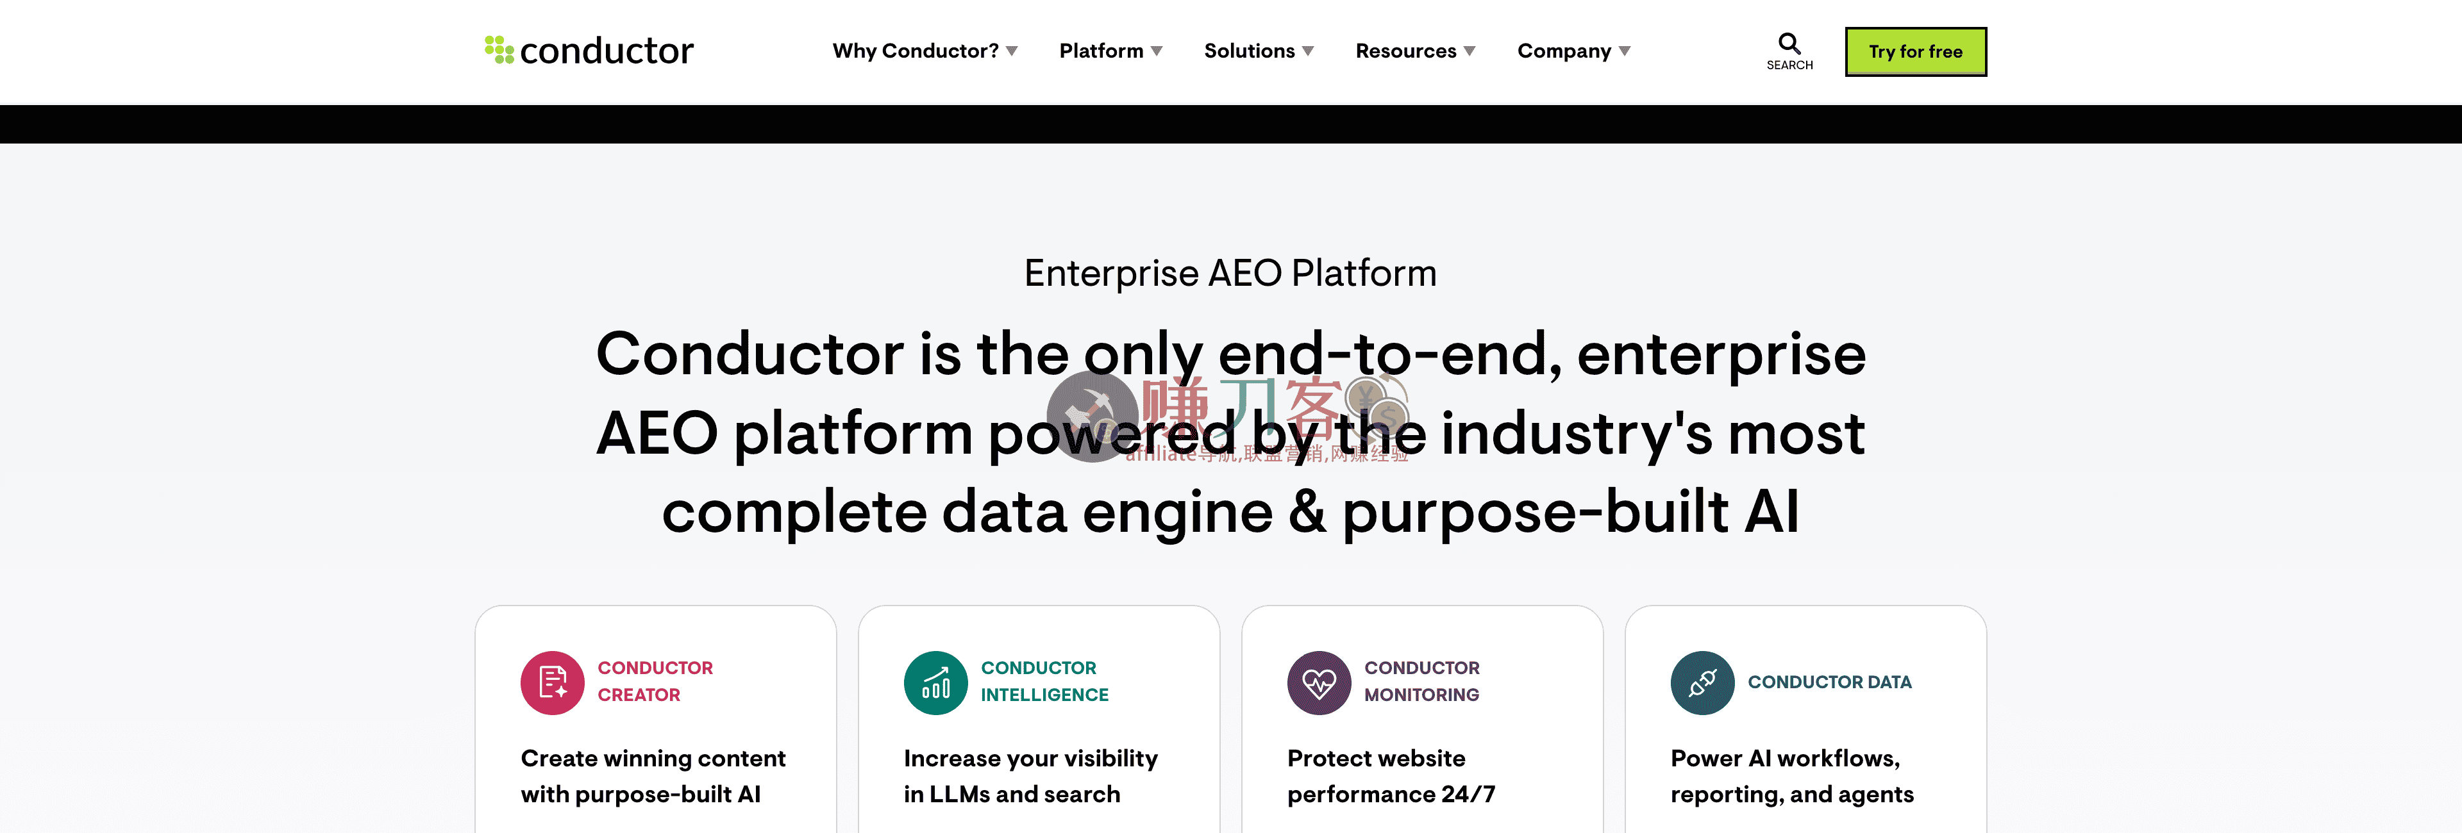Click the Conductor Monitoring heartbeat icon
Screen dimensions: 2462x833
coord(1318,683)
